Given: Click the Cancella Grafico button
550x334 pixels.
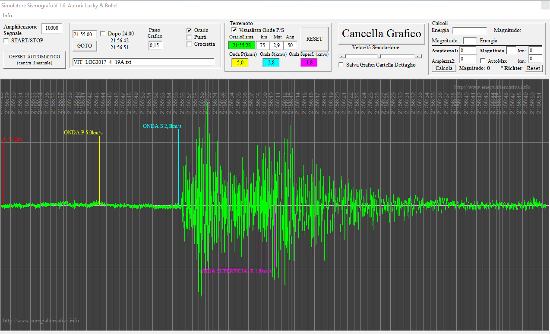Looking at the screenshot, I should click(x=382, y=34).
